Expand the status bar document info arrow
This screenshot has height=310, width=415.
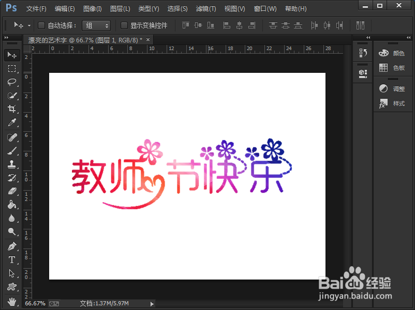pos(152,304)
